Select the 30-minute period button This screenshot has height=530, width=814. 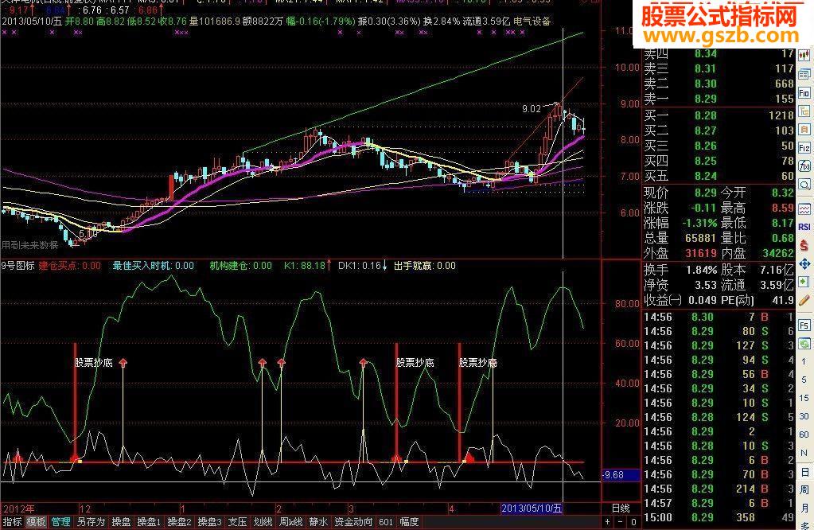pyautogui.click(x=804, y=415)
